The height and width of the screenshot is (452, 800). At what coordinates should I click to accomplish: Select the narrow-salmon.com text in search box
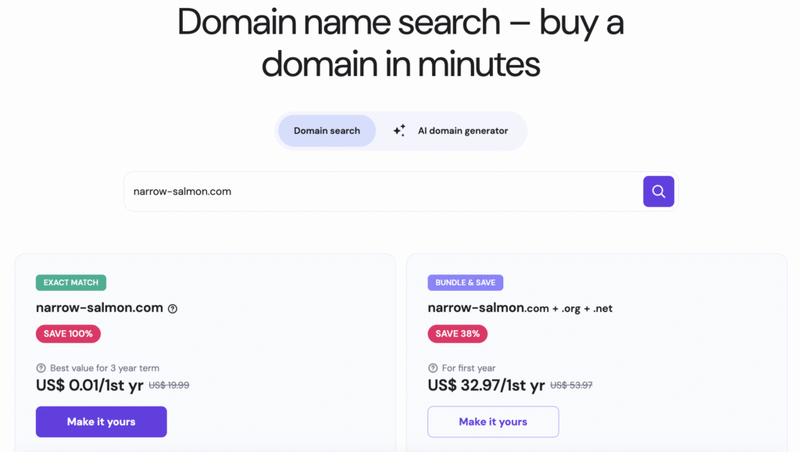(x=180, y=191)
